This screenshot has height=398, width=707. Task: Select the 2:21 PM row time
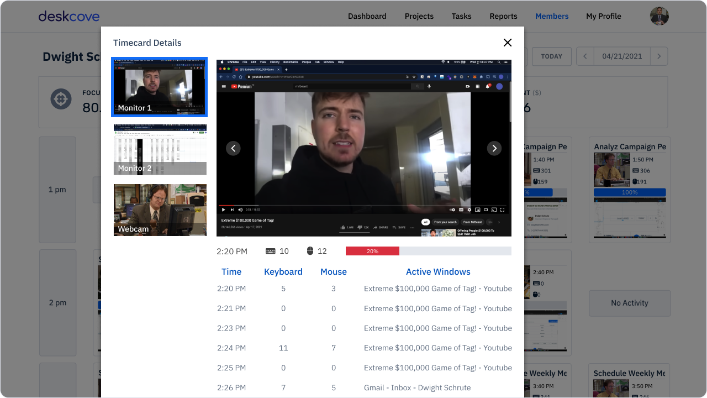(231, 308)
